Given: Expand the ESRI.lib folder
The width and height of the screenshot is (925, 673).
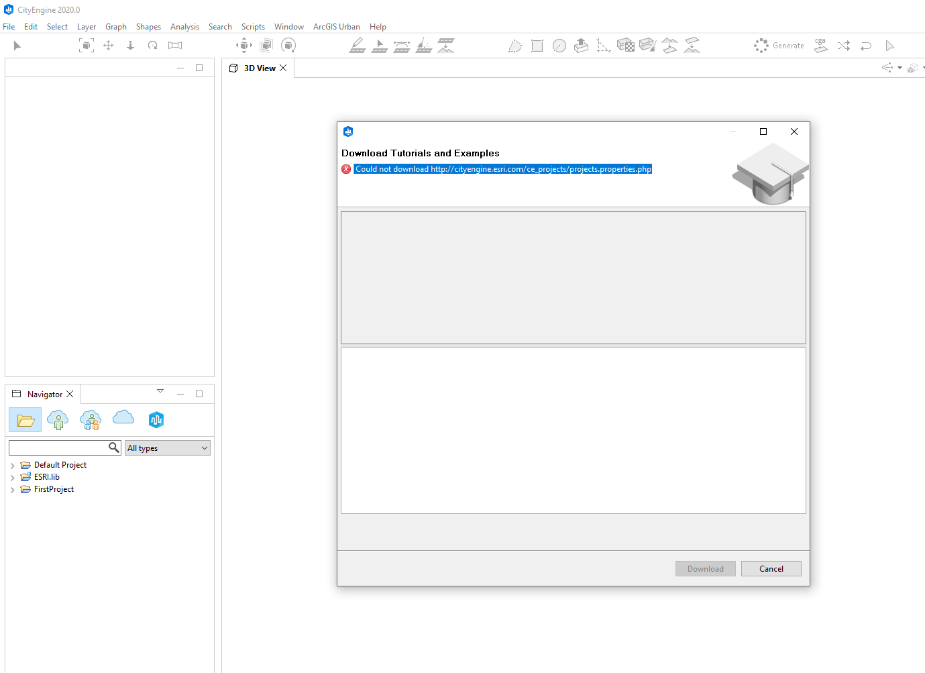Looking at the screenshot, I should pos(13,478).
